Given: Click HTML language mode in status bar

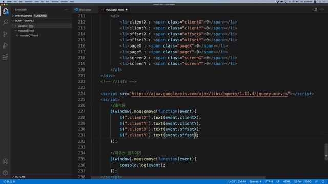Looking at the screenshot, I should (286, 181).
